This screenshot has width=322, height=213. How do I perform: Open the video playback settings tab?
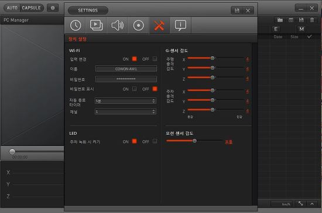(x=97, y=25)
